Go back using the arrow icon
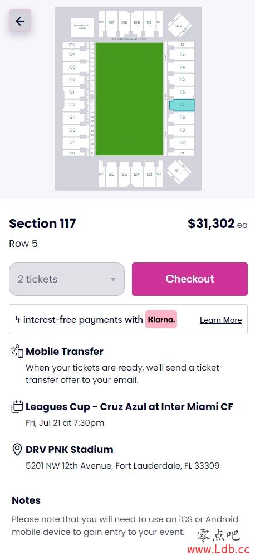Viewport: 255px width, 555px height. coord(20,21)
